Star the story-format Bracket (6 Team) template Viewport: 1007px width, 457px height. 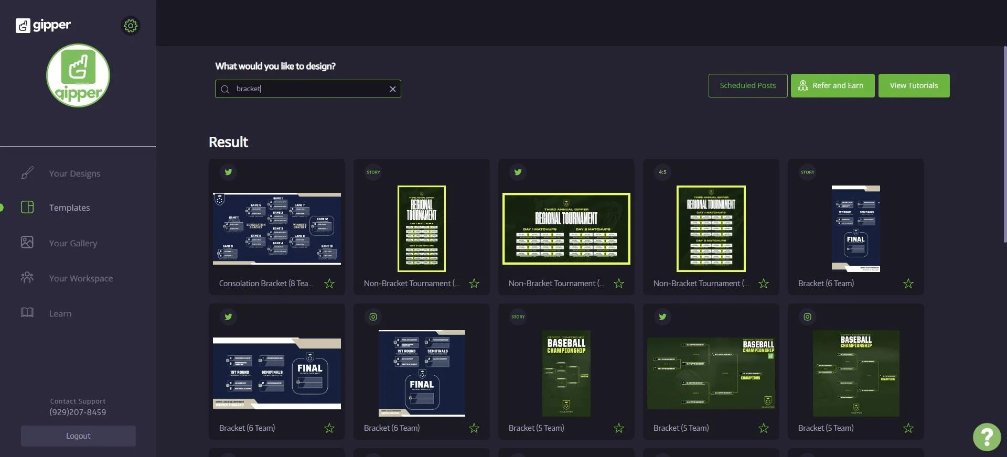click(x=908, y=284)
